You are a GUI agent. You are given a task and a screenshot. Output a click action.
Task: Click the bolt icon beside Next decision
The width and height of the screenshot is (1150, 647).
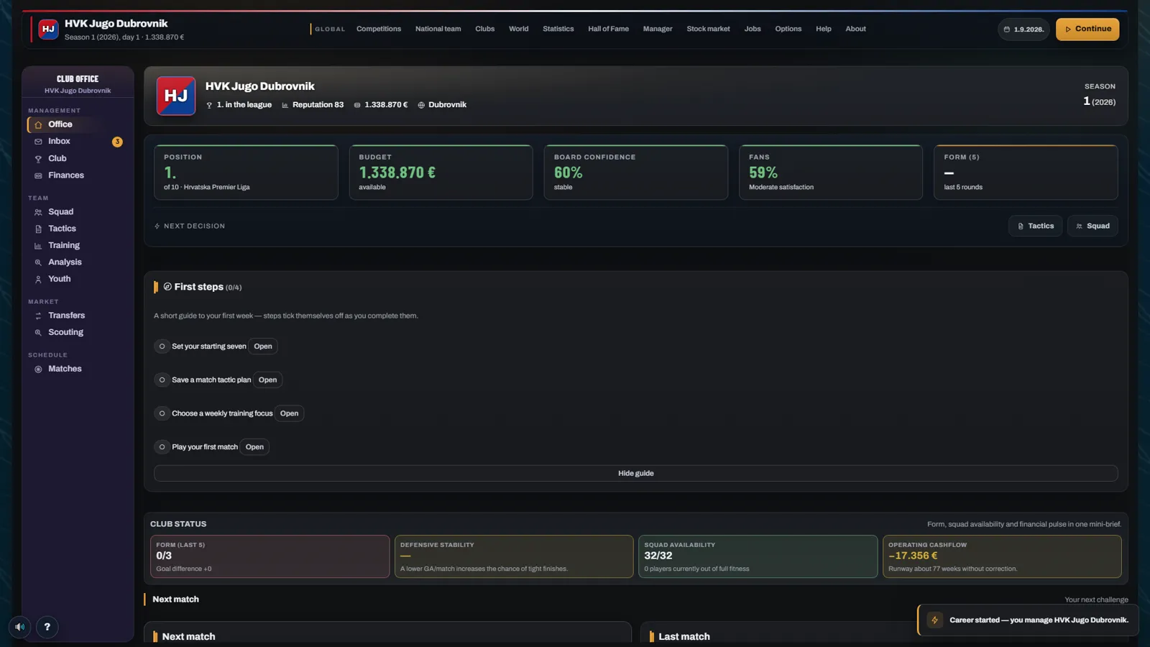[x=157, y=226]
